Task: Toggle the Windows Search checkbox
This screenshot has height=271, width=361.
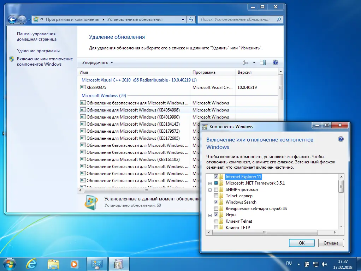Action: tap(216, 202)
